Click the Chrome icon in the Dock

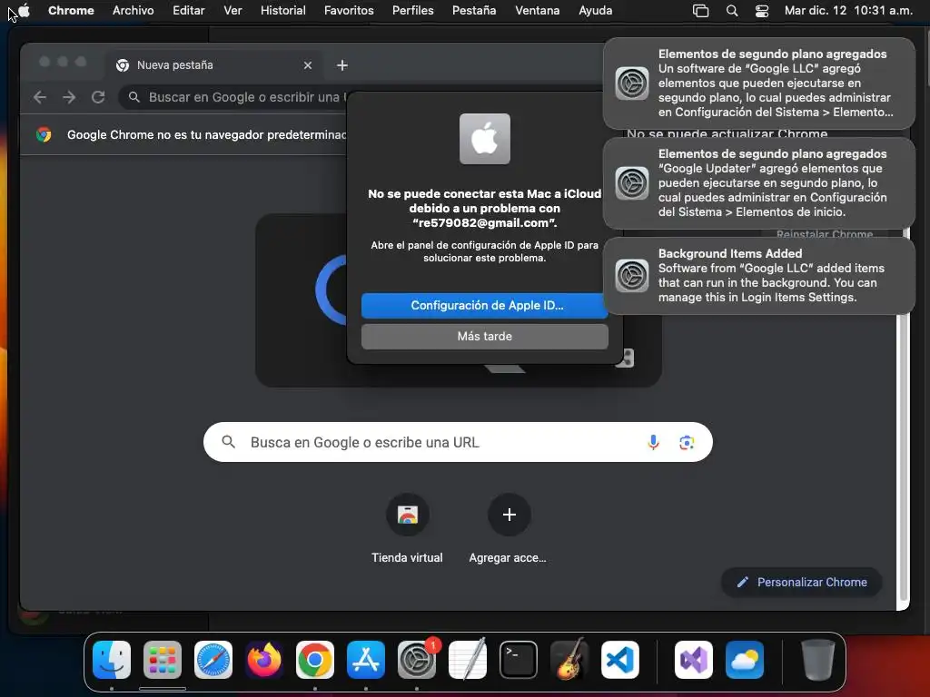tap(315, 660)
